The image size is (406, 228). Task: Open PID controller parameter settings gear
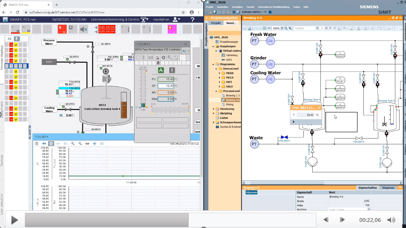(x=164, y=58)
